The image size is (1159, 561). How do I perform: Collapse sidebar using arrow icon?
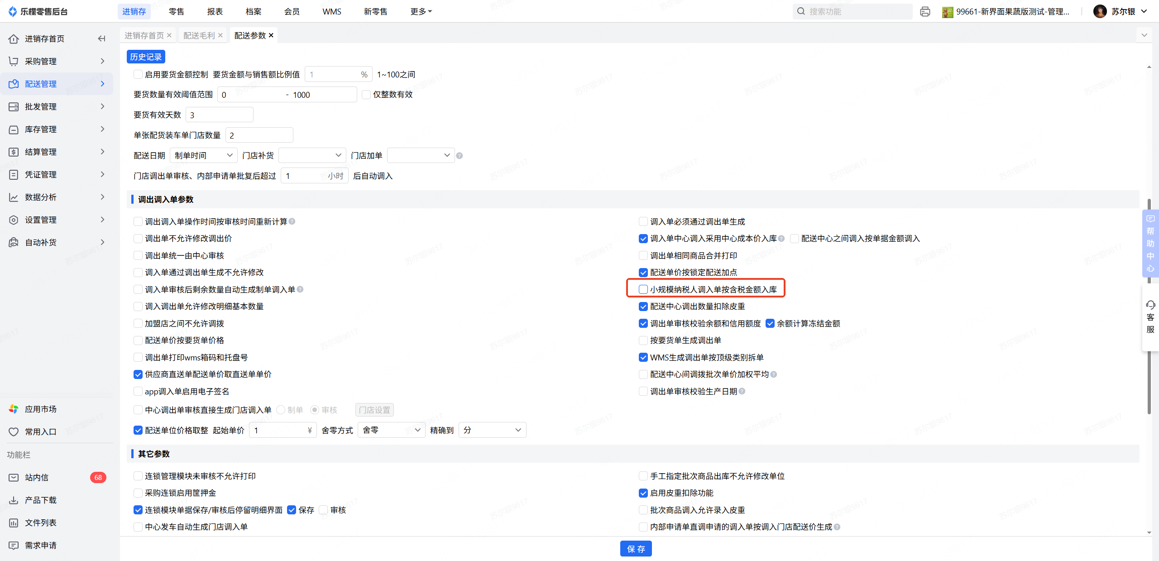coord(102,38)
